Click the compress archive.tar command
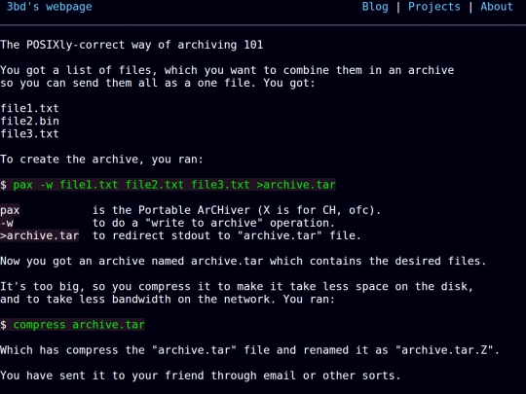The width and height of the screenshot is (526, 394). coord(79,325)
